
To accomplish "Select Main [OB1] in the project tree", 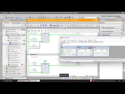I will [x=14, y=44].
